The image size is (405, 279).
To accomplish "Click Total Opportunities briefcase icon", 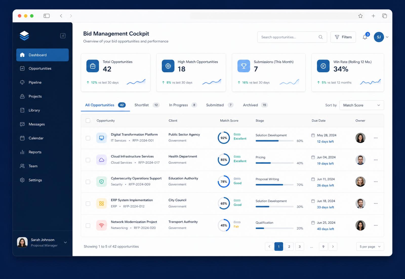I will coord(93,66).
